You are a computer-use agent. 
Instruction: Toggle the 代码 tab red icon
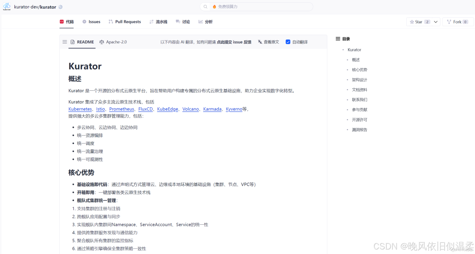(62, 22)
